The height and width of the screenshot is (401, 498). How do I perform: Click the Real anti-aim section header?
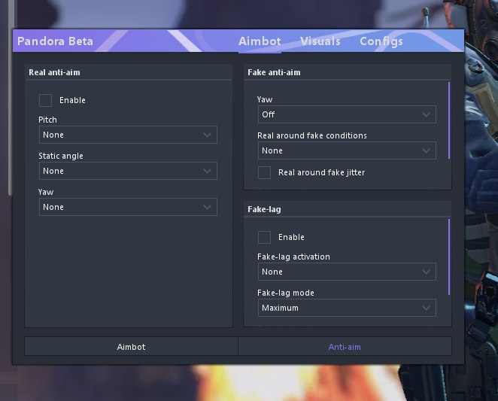54,72
